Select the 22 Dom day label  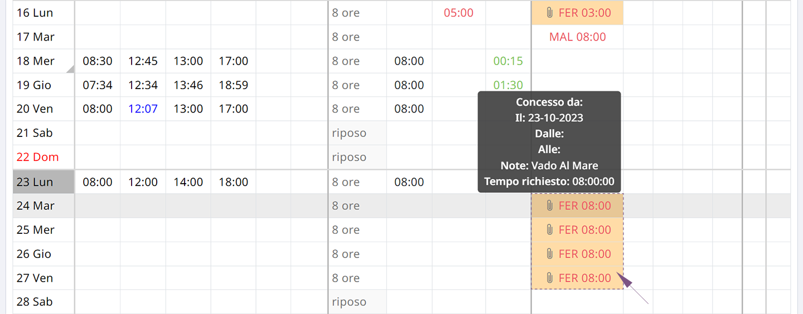tap(37, 157)
